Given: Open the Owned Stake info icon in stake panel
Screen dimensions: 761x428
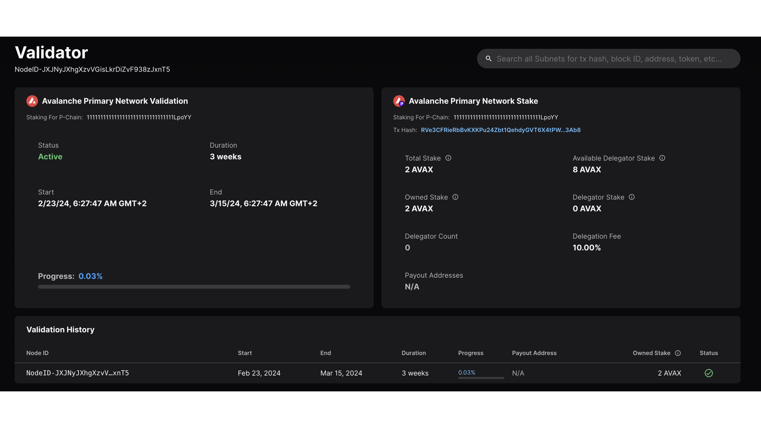Looking at the screenshot, I should [x=455, y=197].
